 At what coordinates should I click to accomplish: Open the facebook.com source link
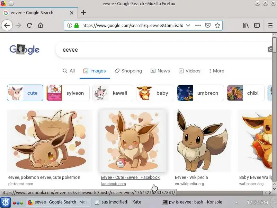[113, 184]
